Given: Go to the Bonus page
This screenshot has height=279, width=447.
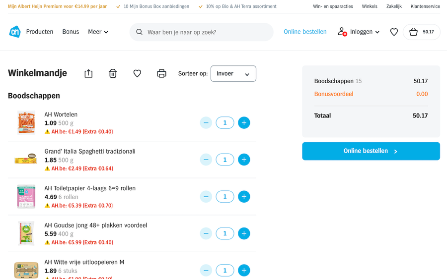Looking at the screenshot, I should pyautogui.click(x=71, y=32).
